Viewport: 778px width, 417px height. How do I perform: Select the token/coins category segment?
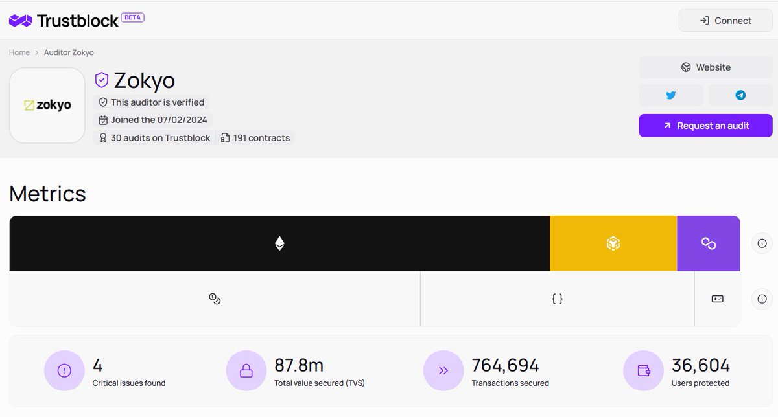(x=215, y=299)
